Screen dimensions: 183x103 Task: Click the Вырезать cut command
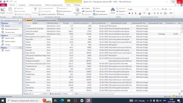pos(19,8)
